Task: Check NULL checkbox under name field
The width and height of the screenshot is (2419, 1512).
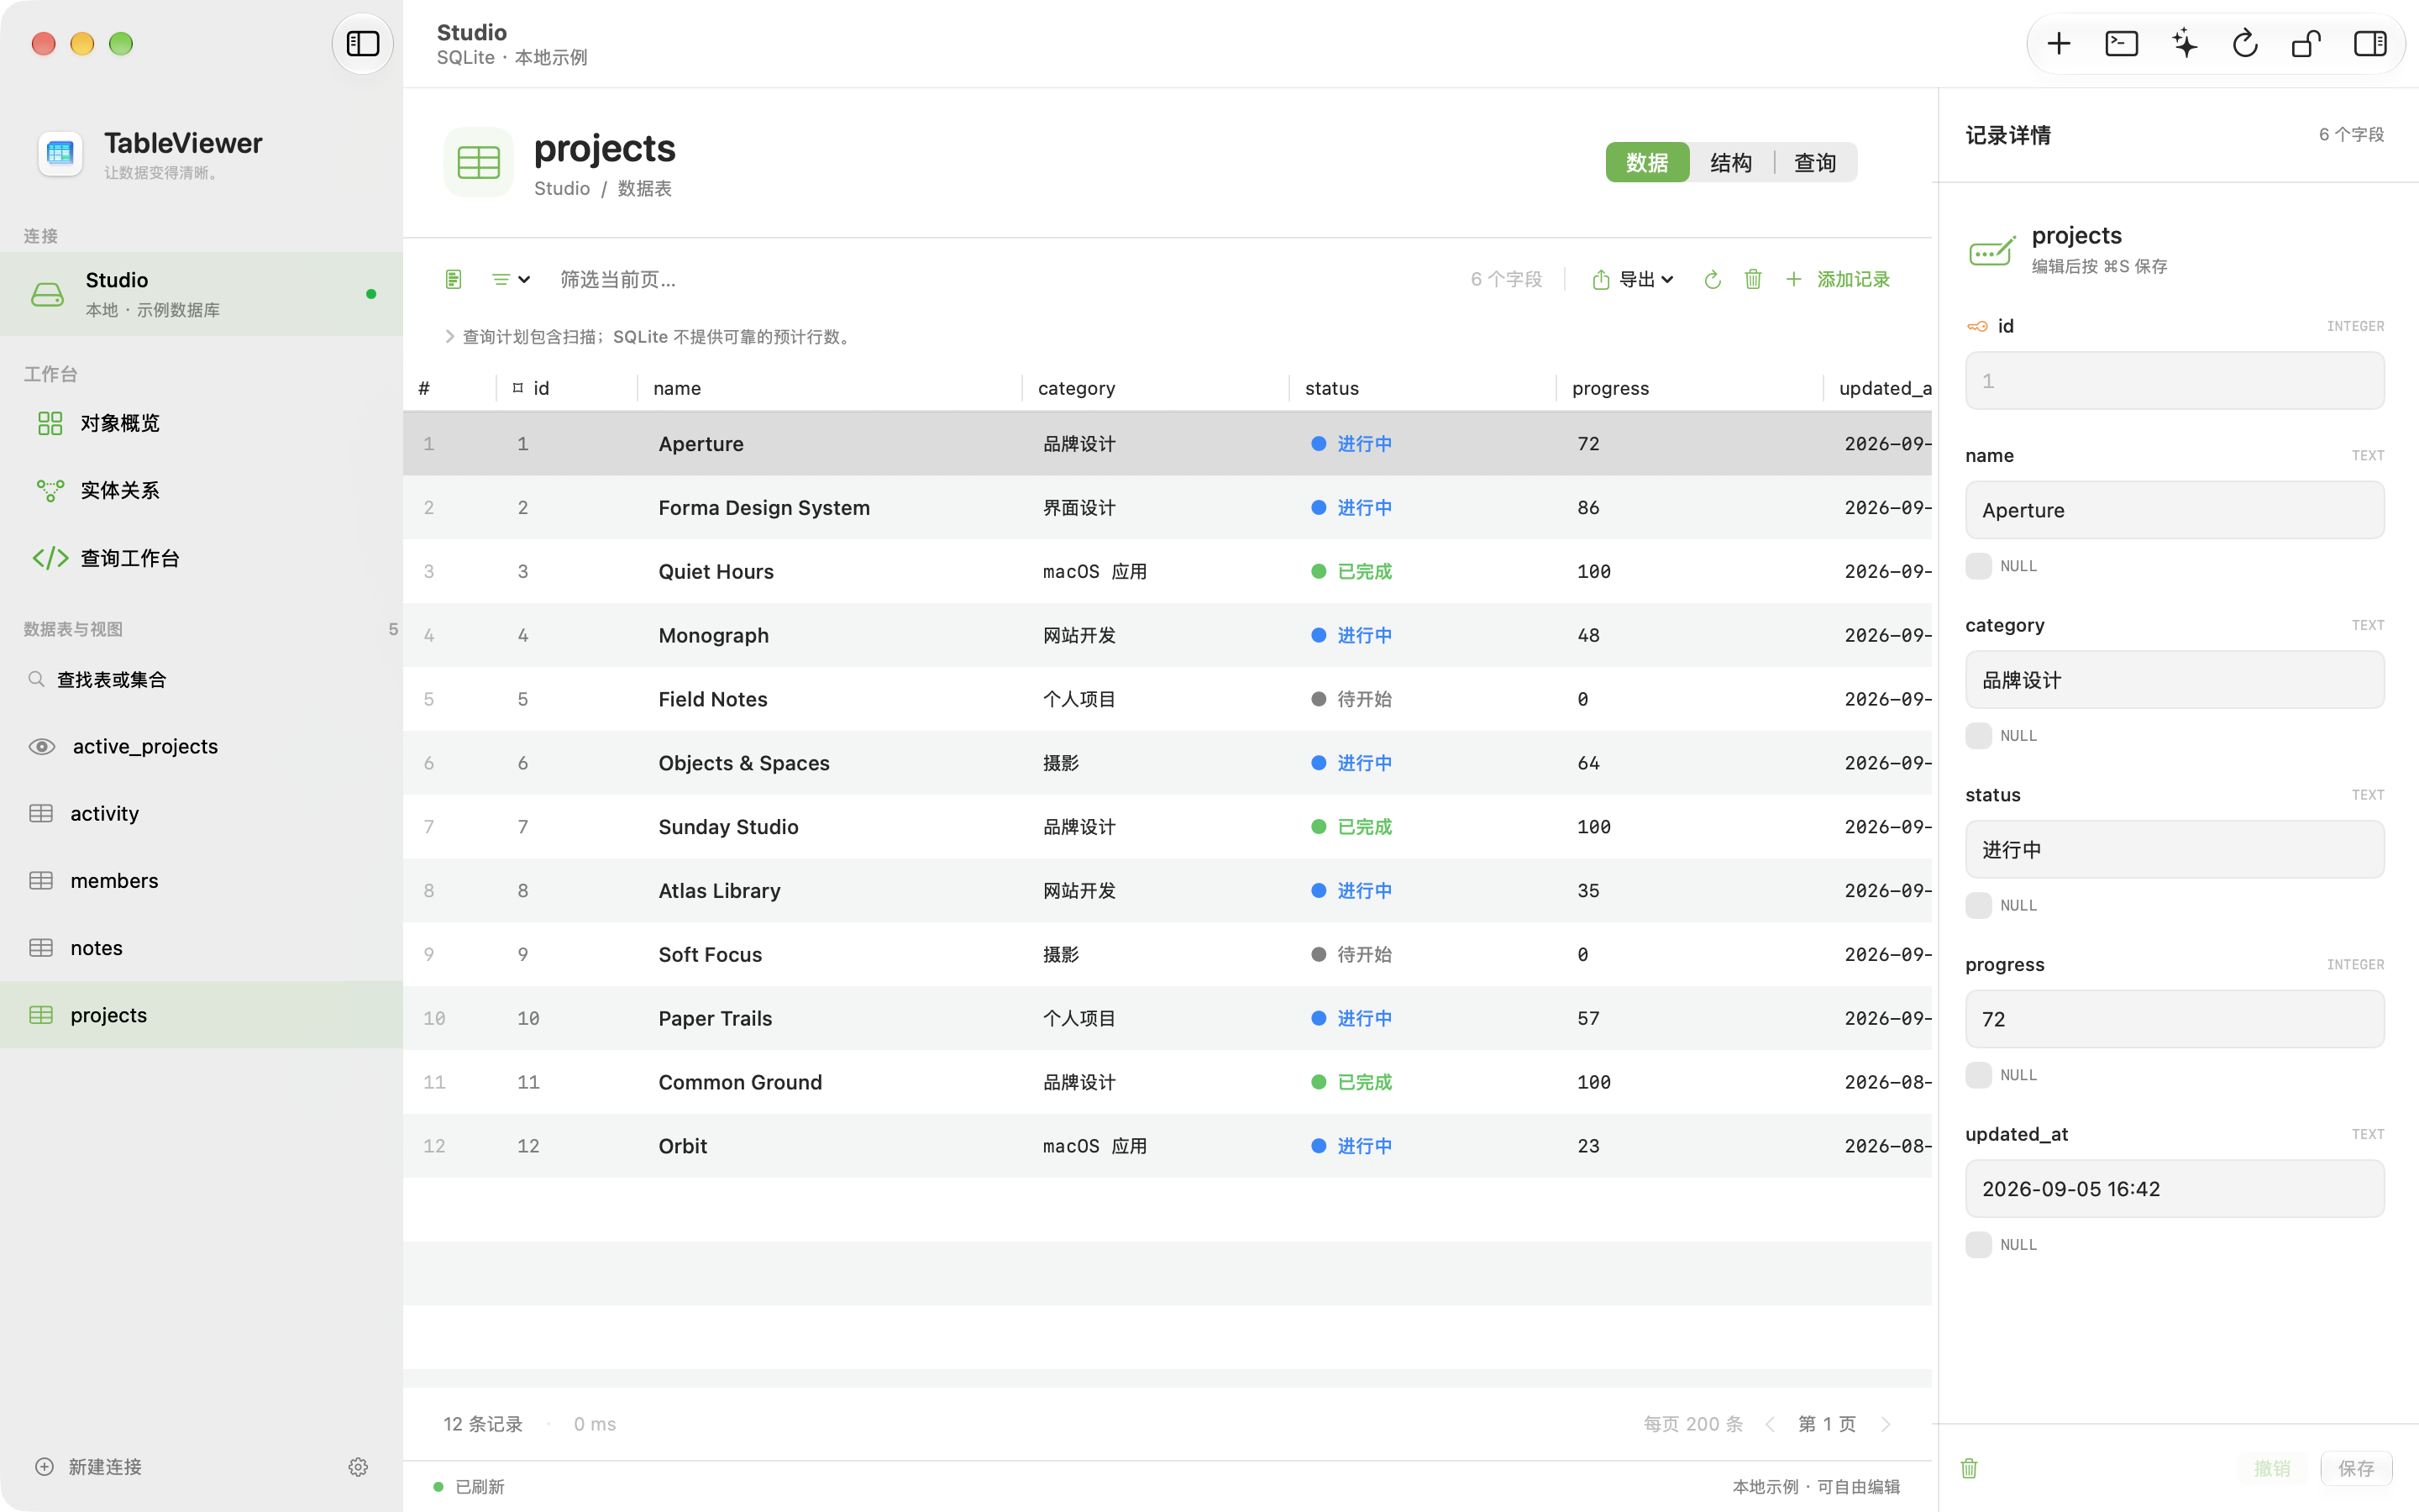Action: click(1978, 566)
